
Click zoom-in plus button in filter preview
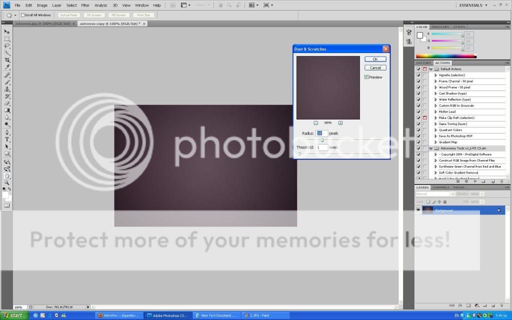[x=340, y=122]
